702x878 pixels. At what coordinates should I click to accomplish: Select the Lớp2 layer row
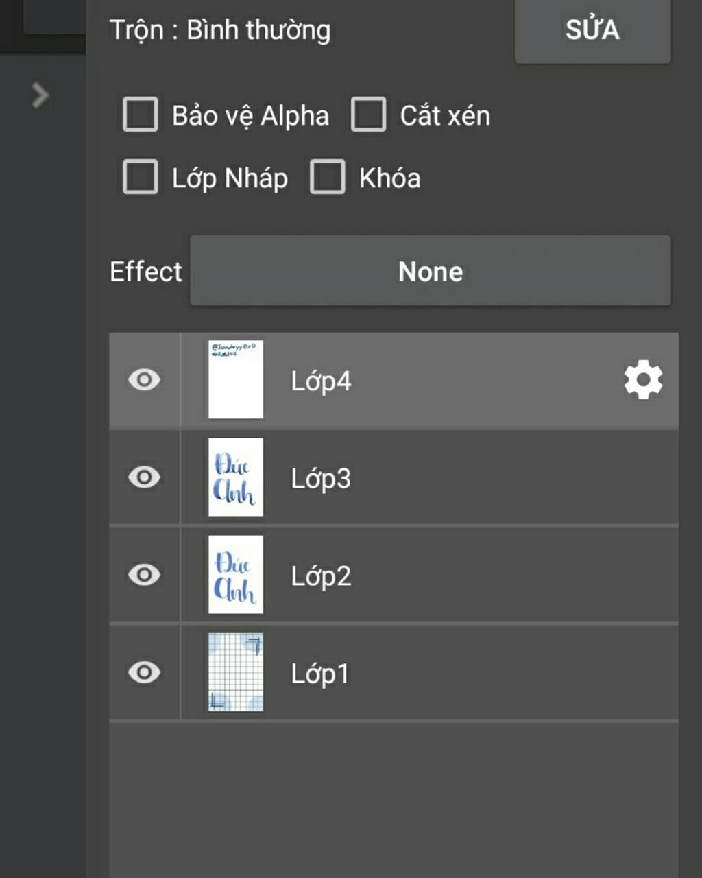click(394, 575)
